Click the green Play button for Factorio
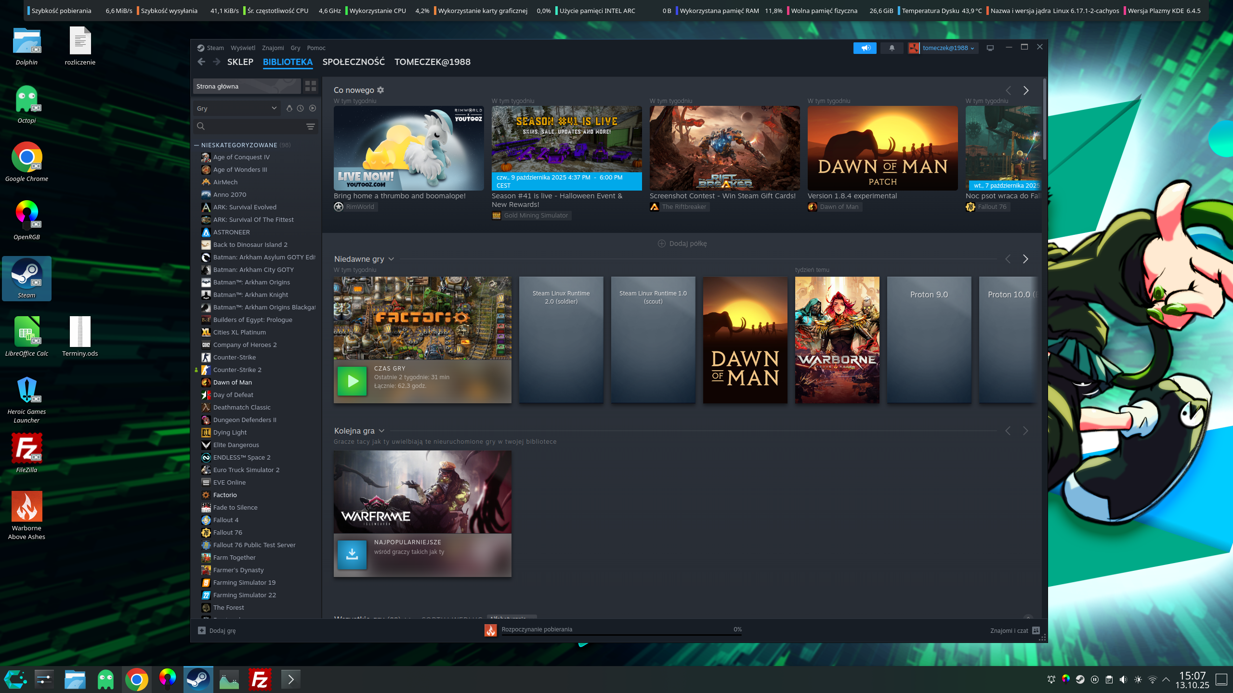 click(352, 381)
